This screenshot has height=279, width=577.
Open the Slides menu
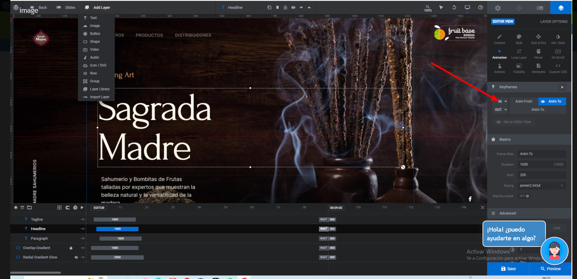tap(66, 7)
